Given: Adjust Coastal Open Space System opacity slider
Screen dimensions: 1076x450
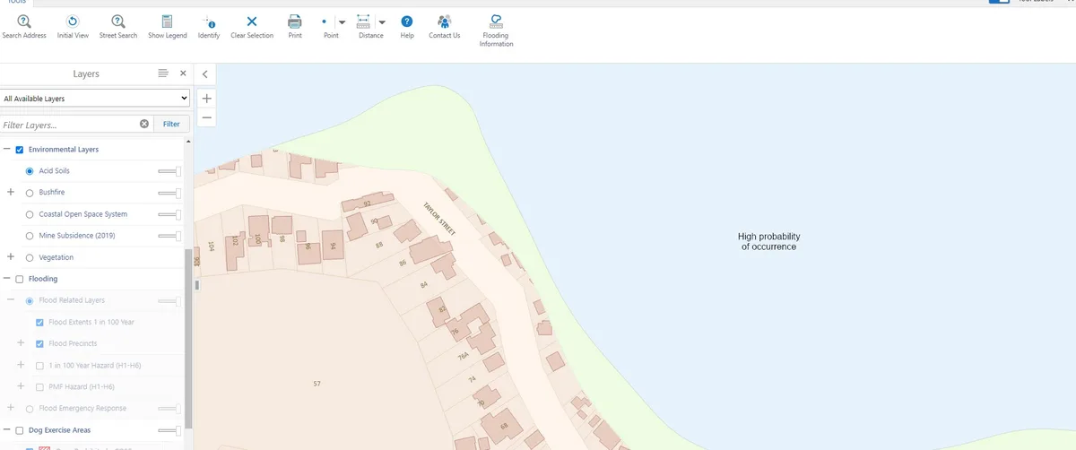Looking at the screenshot, I should point(169,214).
